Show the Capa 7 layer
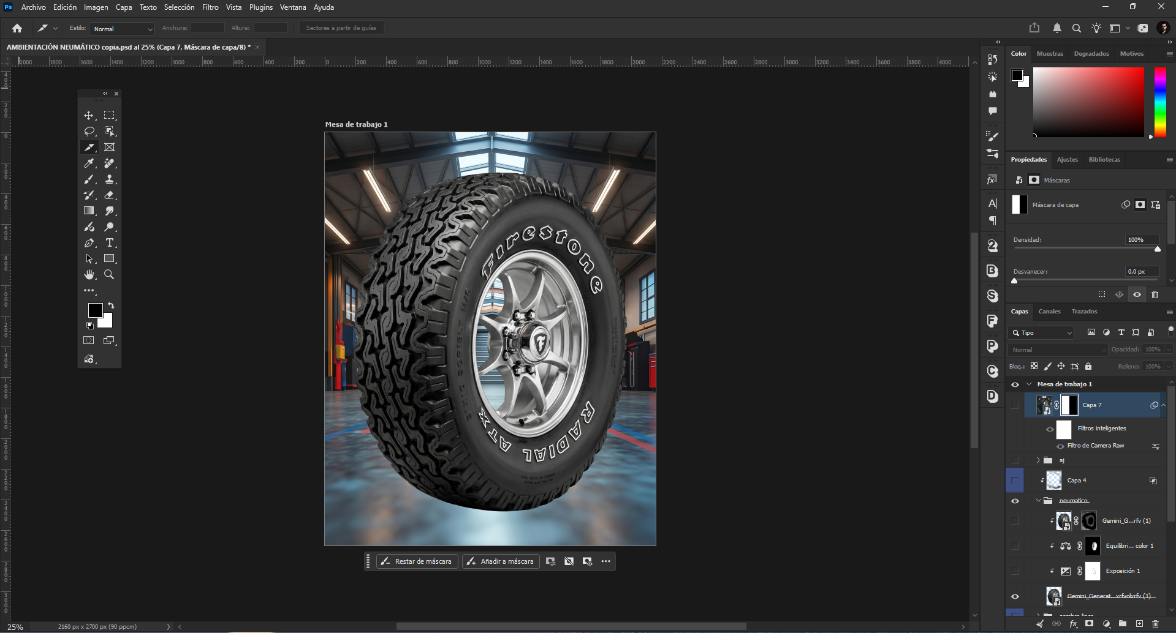 click(1015, 405)
